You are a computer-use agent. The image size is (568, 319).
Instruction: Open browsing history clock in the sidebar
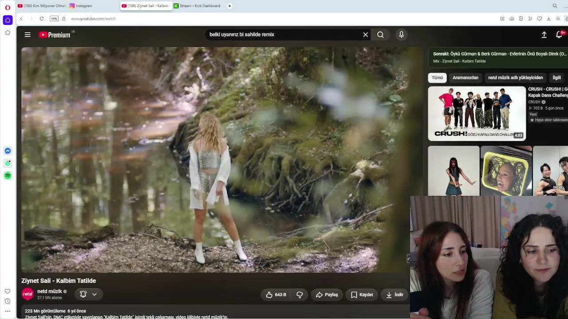[x=8, y=301]
